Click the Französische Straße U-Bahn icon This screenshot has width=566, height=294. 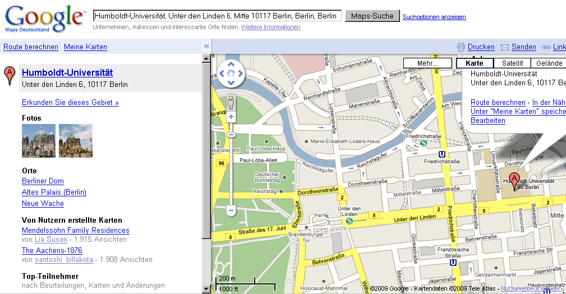click(453, 263)
